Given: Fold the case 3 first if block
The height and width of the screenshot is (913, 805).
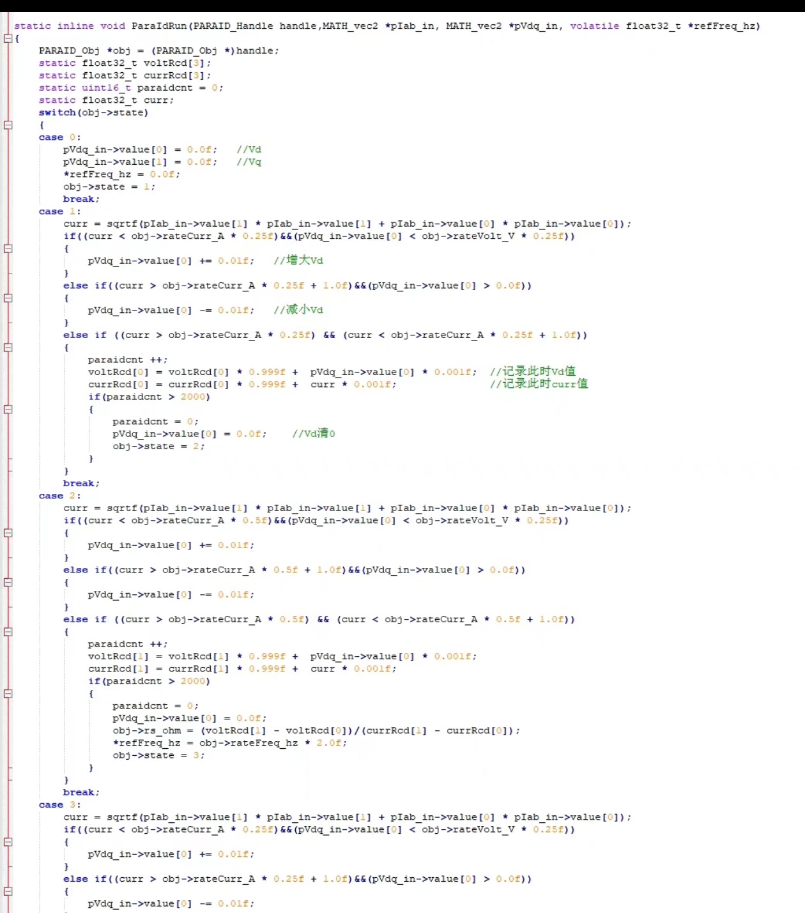Looking at the screenshot, I should tap(8, 842).
